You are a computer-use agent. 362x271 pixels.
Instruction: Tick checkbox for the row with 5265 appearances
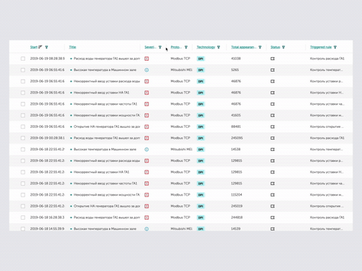pyautogui.click(x=23, y=70)
